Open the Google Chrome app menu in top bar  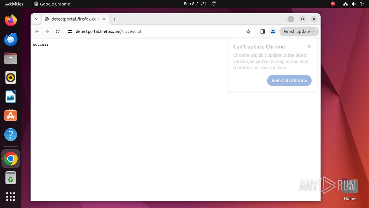[x=52, y=4]
